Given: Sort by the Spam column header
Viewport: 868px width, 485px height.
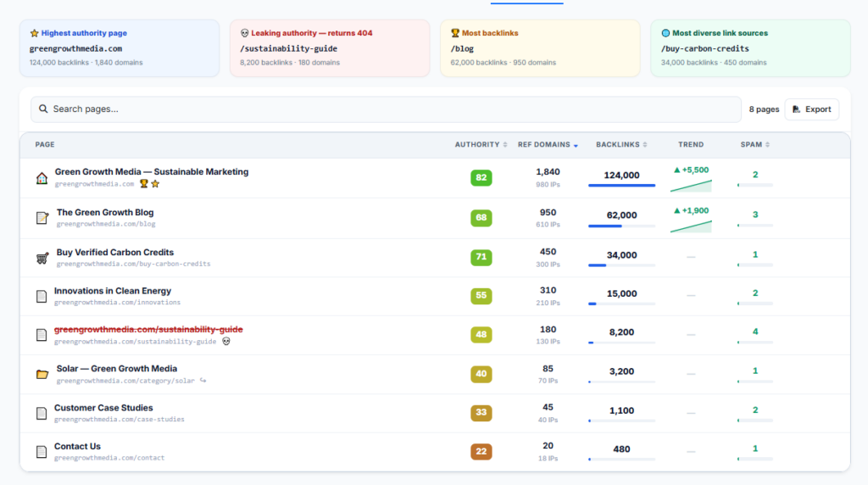Looking at the screenshot, I should pos(755,144).
